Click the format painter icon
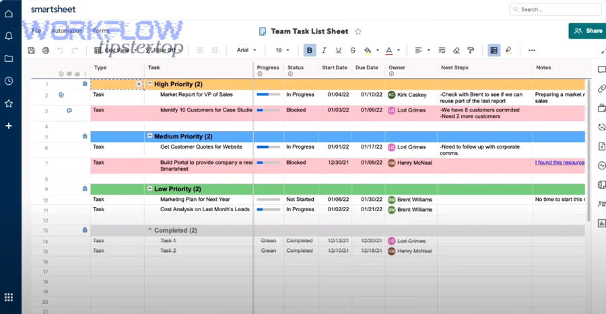606x314 pixels. point(471,50)
